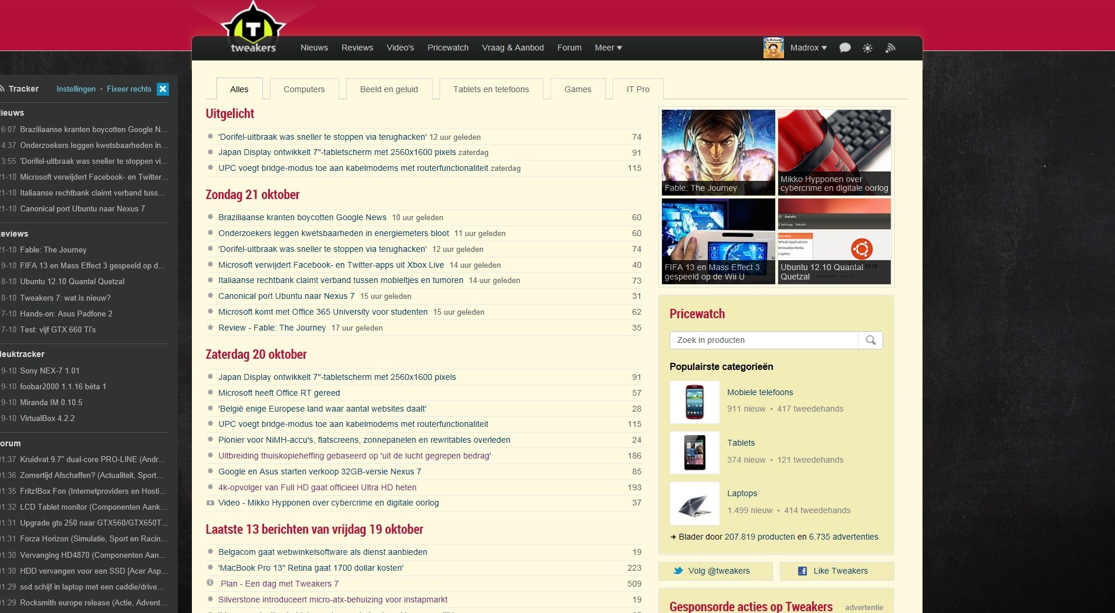Open 4k-opvolger Ultra HD article
The height and width of the screenshot is (613, 1115).
tap(317, 487)
